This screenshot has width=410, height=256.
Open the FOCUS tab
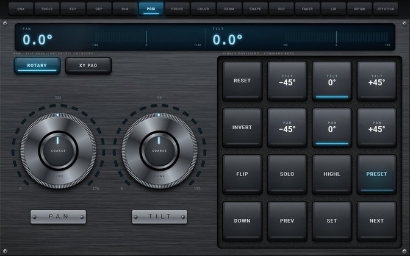(x=177, y=9)
